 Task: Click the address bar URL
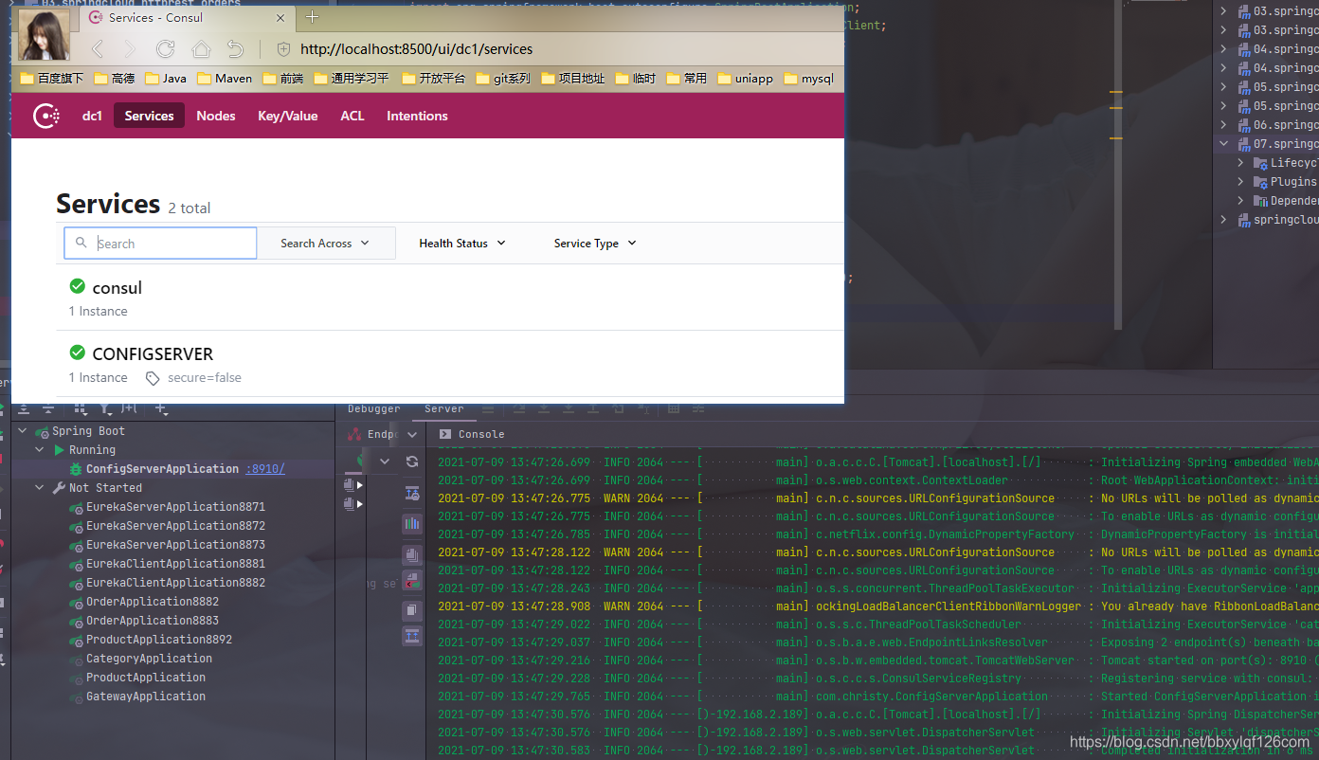click(416, 49)
